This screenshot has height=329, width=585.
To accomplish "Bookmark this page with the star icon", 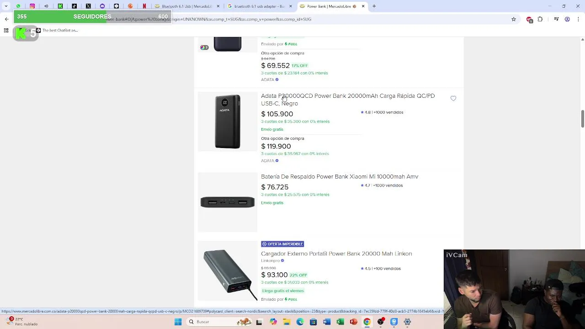I will pos(514,19).
